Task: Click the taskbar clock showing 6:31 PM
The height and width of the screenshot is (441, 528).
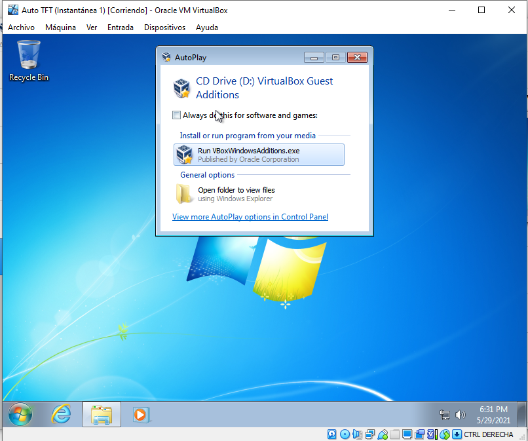Action: pos(493,414)
